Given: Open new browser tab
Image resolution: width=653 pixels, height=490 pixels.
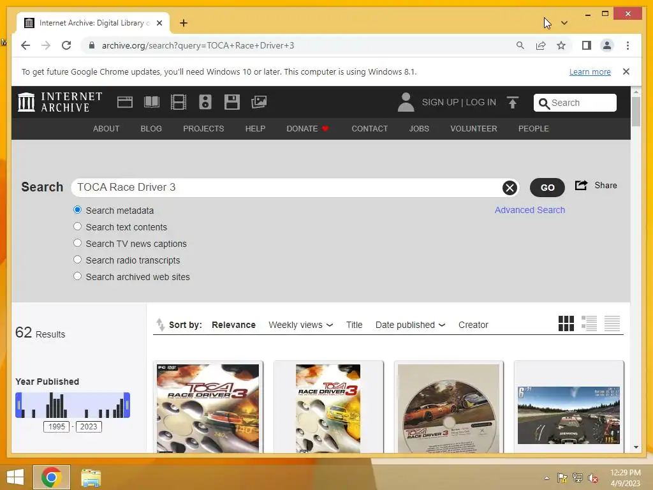Looking at the screenshot, I should click(184, 23).
